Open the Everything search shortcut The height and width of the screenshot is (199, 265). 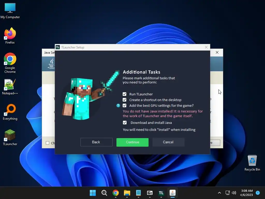point(10,112)
